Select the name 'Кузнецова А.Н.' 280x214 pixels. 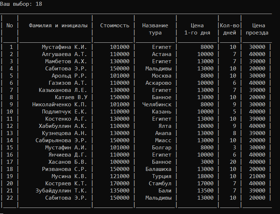point(64,133)
